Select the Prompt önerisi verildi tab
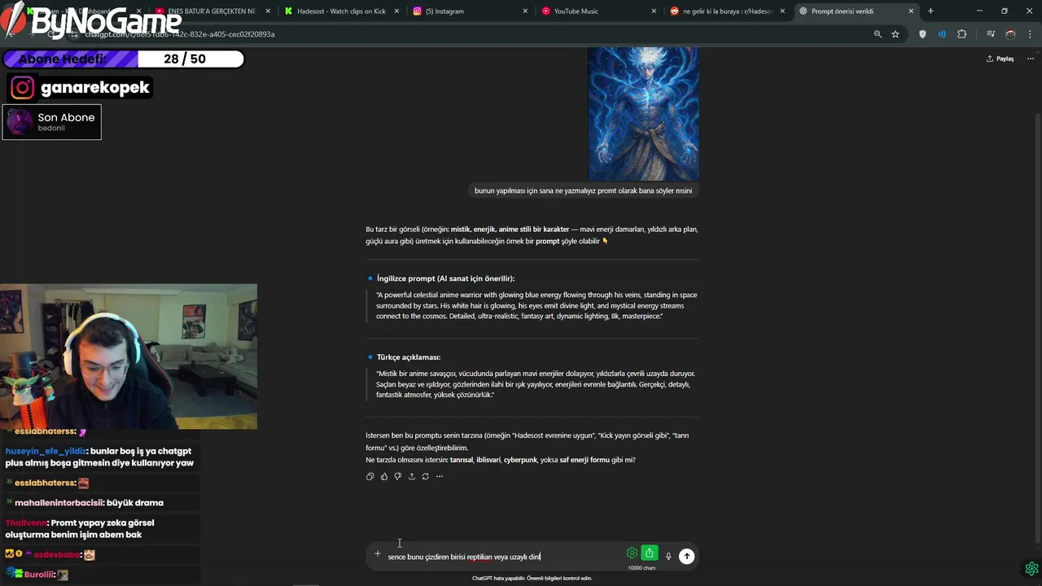The height and width of the screenshot is (586, 1042). [856, 11]
